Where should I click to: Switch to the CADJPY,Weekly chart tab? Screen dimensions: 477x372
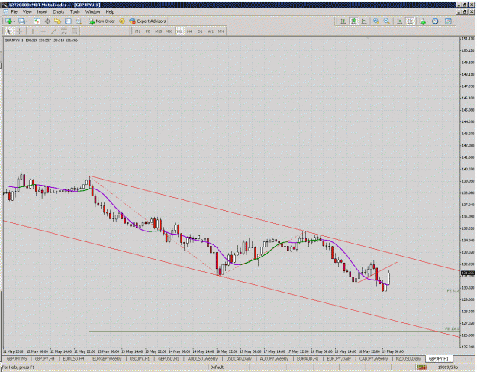[x=373, y=359]
